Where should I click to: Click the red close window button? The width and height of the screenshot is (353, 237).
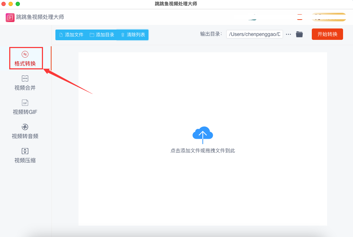[4, 4]
